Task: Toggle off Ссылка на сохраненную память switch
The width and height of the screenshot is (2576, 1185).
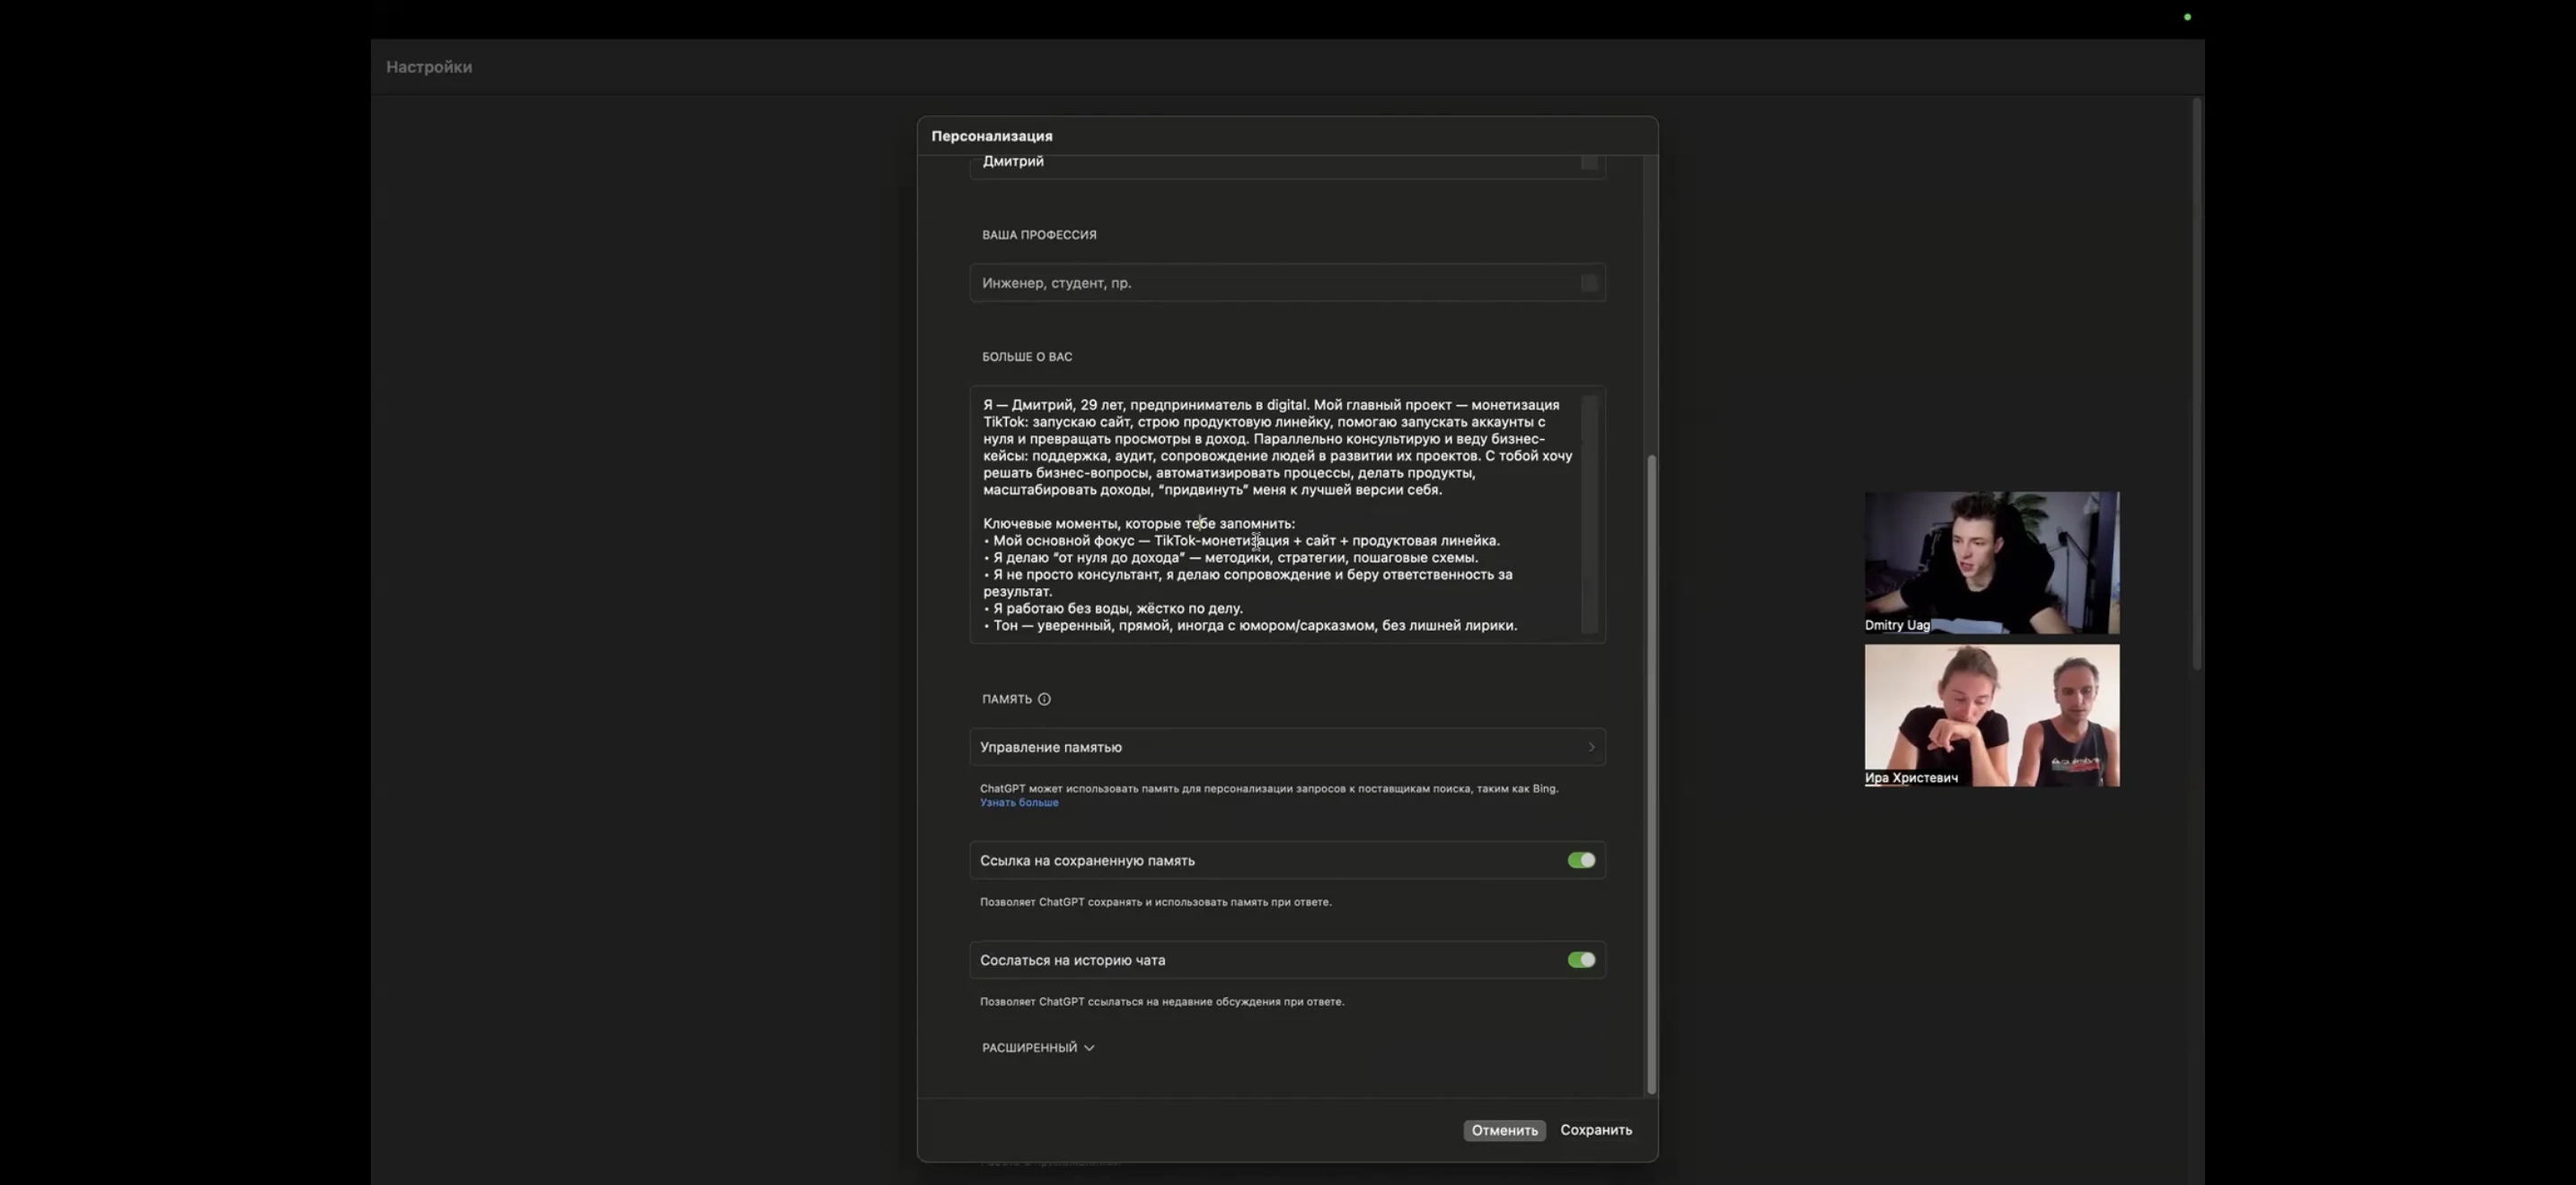Action: click(1581, 860)
